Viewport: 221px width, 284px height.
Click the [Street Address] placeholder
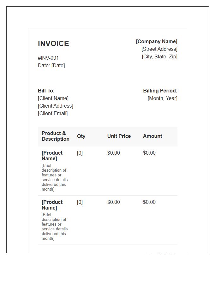pyautogui.click(x=159, y=49)
